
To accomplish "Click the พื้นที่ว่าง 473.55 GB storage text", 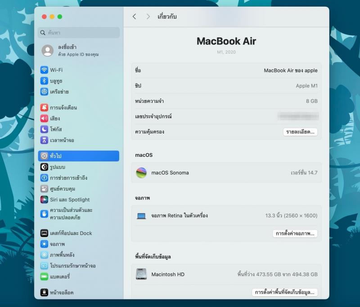I will (x=278, y=274).
